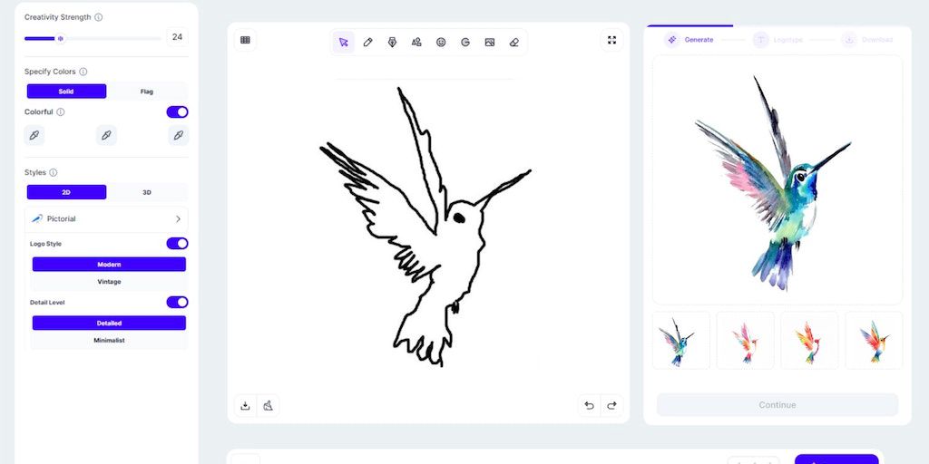Open the shapes tool
Image resolution: width=929 pixels, height=464 pixels.
416,42
